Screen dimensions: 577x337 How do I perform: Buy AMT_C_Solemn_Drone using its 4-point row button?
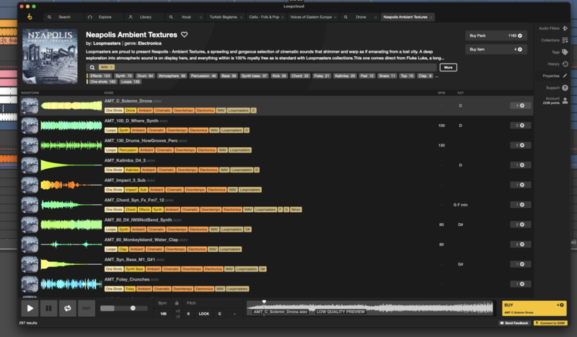520,105
